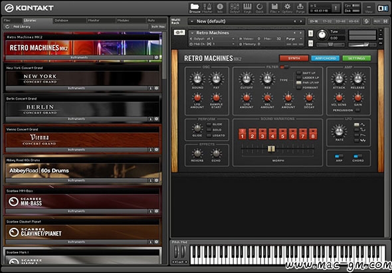The width and height of the screenshot is (392, 273).
Task: Switch to the Monitor tab
Action: point(100,21)
